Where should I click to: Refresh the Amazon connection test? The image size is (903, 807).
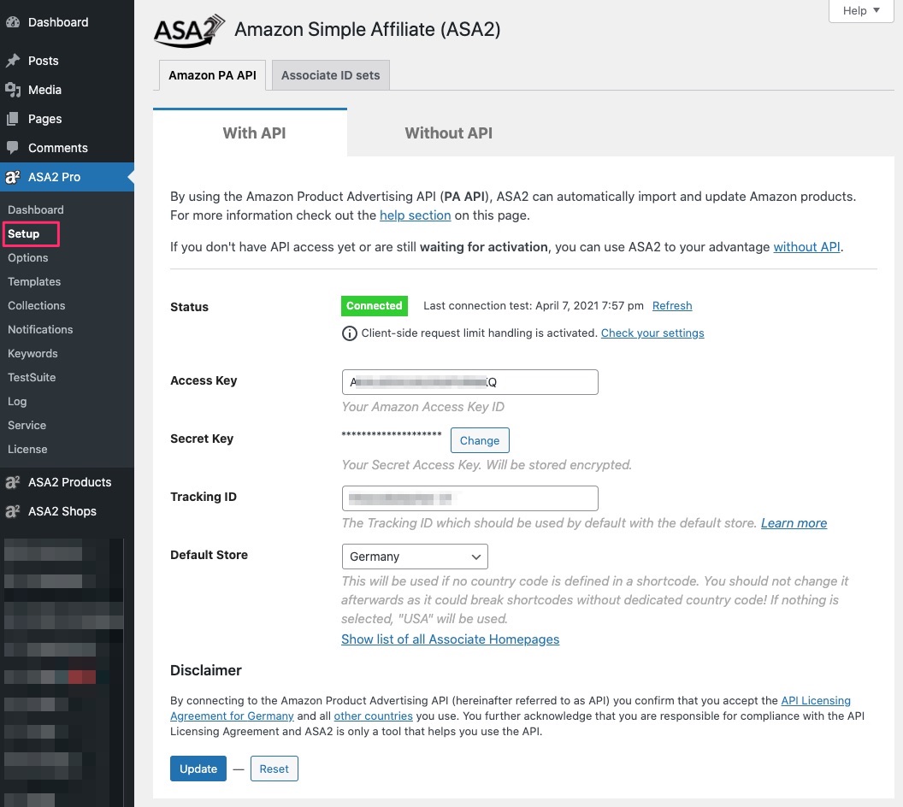coord(672,305)
